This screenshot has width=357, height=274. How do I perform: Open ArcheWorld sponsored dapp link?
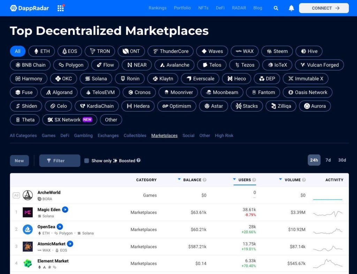[49, 192]
